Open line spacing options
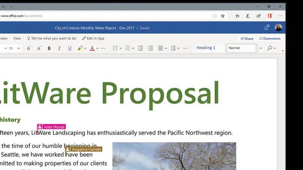 (x=173, y=48)
